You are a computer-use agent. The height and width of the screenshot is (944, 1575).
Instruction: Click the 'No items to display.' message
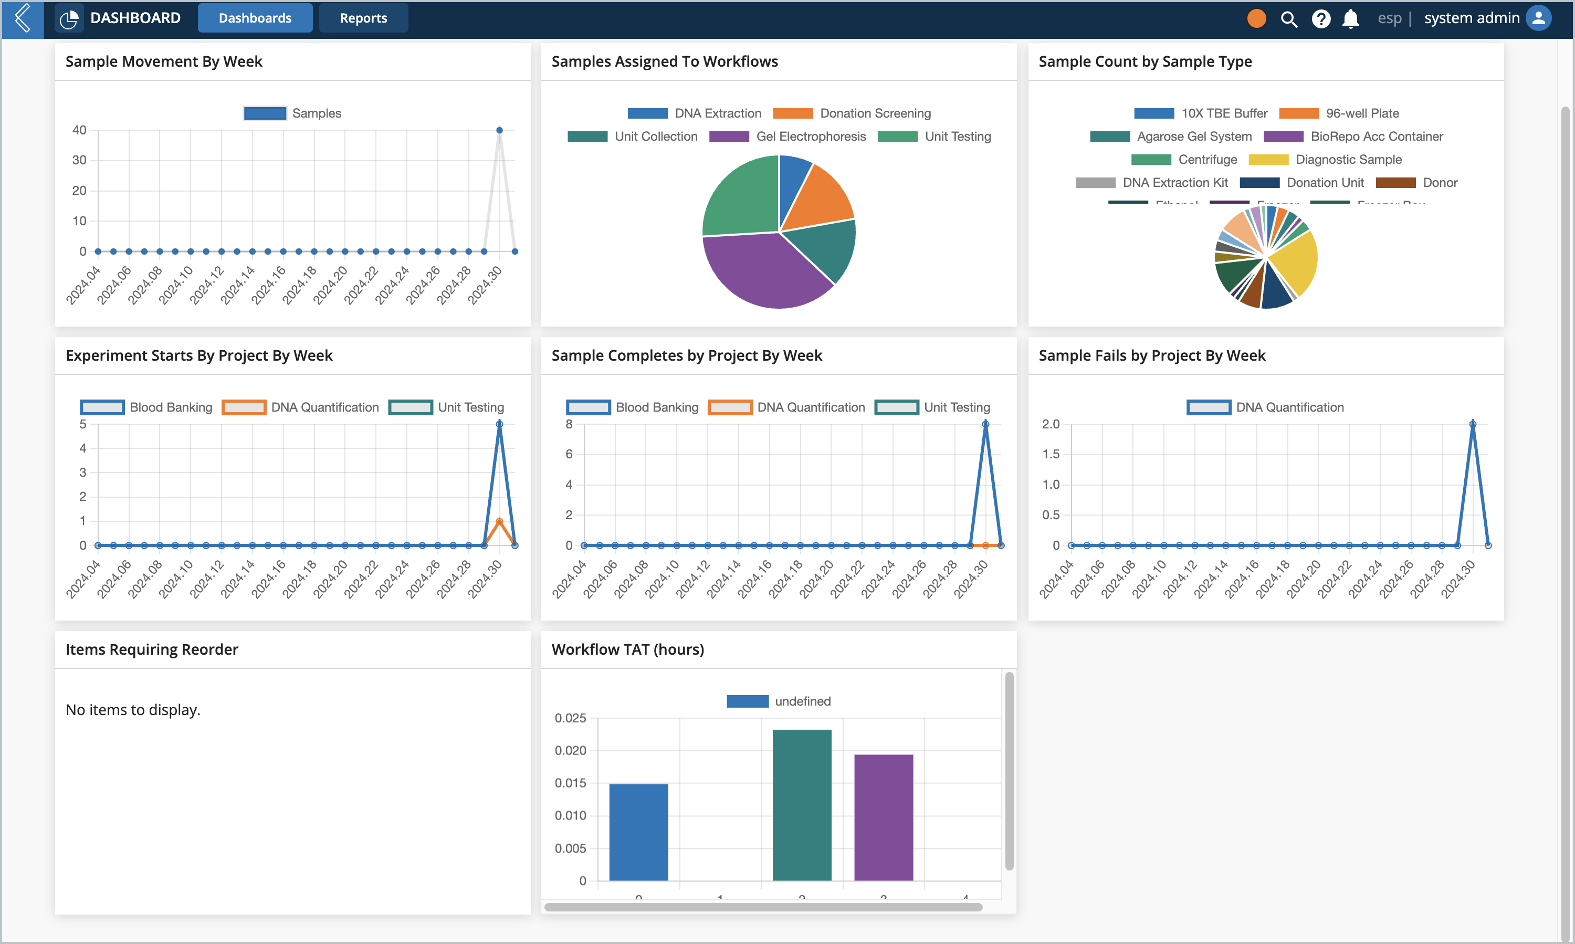133,710
